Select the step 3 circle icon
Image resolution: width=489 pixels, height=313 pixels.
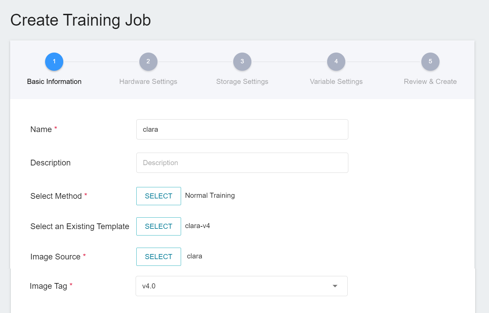pyautogui.click(x=242, y=62)
